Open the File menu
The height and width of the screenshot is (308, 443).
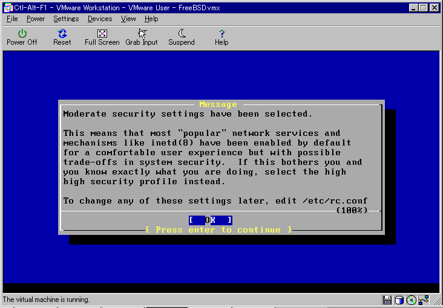(x=12, y=19)
